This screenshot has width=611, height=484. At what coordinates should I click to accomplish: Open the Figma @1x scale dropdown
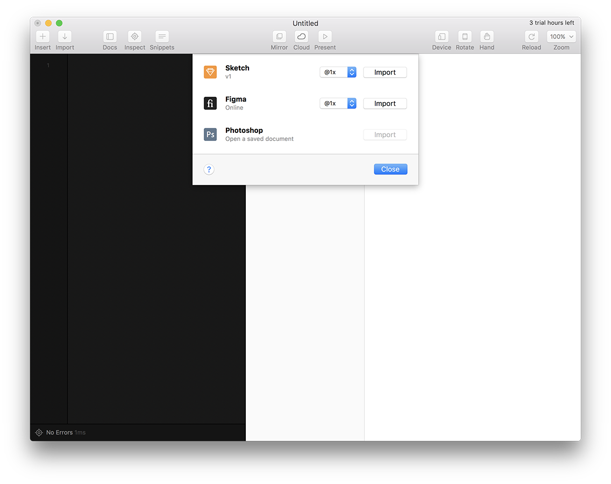pos(338,103)
